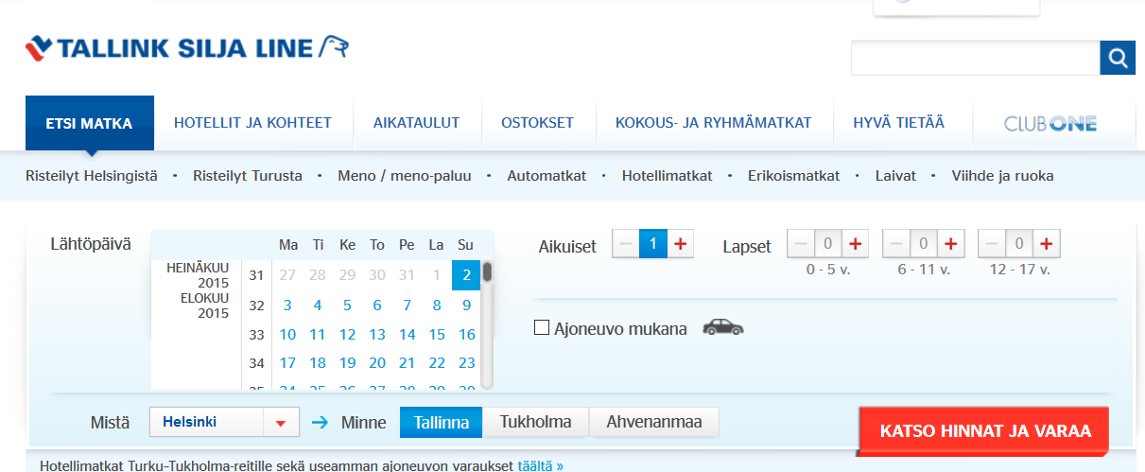The image size is (1145, 472).
Task: Click the Elokuu 2015 month label
Action: click(205, 306)
